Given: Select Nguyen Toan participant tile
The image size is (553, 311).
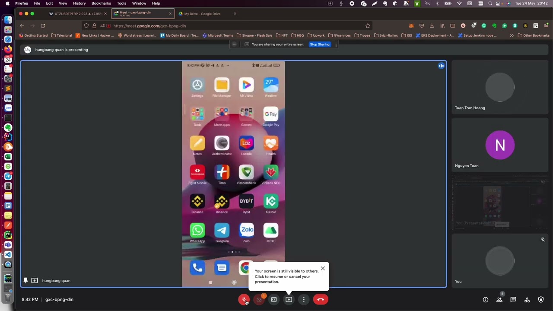Looking at the screenshot, I should coord(500,145).
